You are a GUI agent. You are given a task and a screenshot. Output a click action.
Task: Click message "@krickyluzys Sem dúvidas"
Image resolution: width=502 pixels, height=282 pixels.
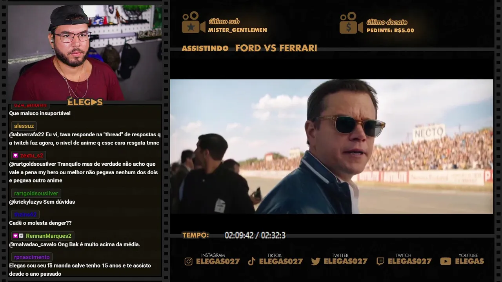pyautogui.click(x=42, y=202)
